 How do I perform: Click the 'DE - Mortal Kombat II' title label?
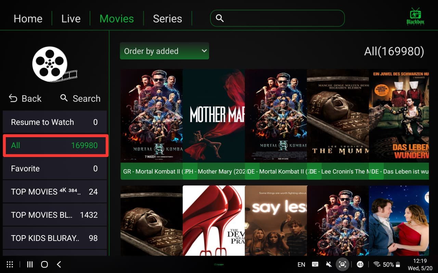tap(276, 171)
